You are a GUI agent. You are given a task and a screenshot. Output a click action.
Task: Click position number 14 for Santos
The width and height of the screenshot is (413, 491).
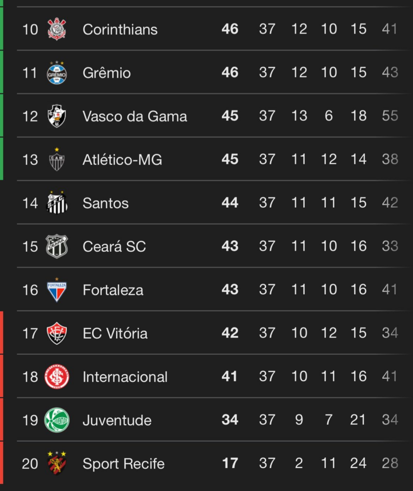pos(30,203)
